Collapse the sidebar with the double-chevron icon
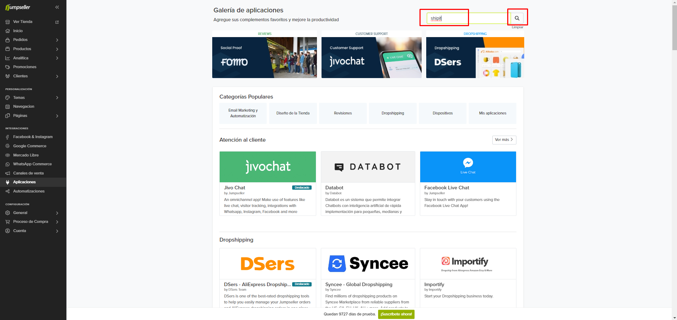 (x=57, y=7)
